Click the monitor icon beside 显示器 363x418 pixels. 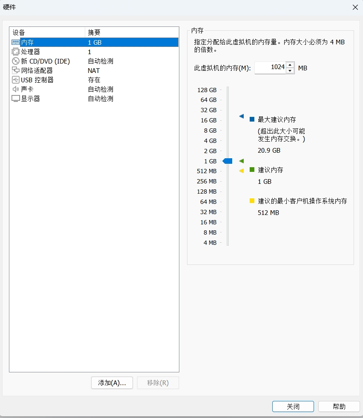pos(15,99)
